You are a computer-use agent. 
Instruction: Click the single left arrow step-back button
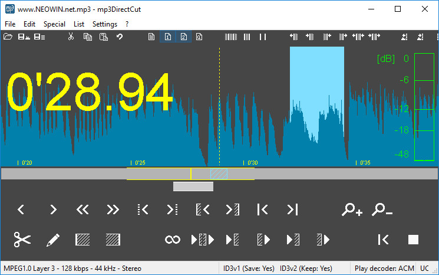pos(21,209)
